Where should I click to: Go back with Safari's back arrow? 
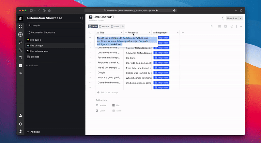click(x=39, y=10)
